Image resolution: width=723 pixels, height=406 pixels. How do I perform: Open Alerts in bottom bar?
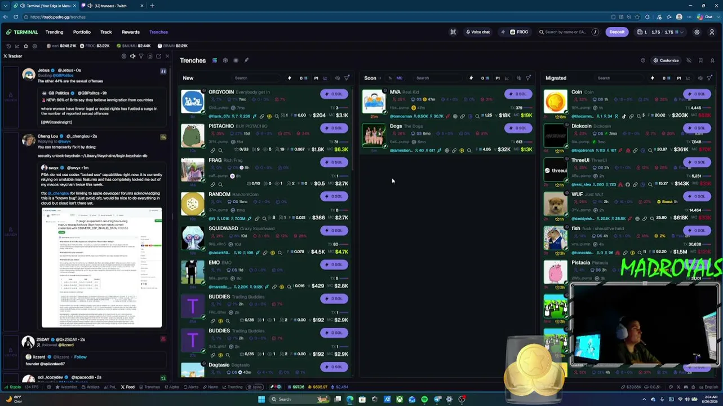[191, 387]
